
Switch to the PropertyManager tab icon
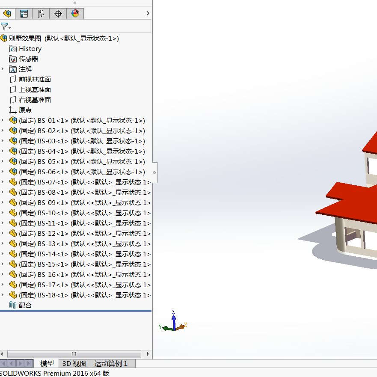pos(24,14)
